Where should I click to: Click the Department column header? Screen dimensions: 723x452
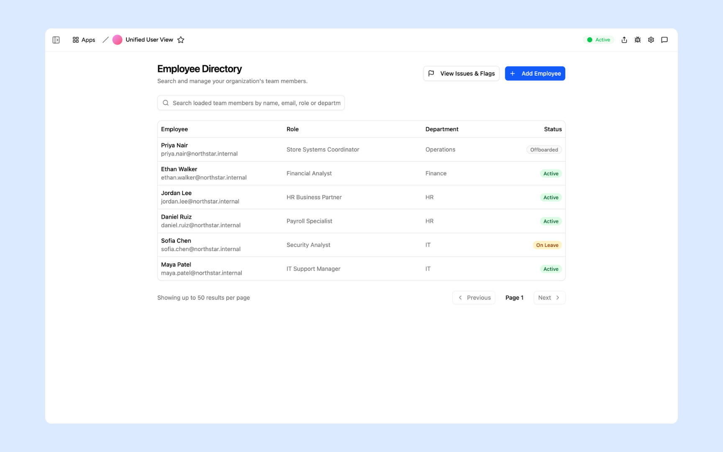[442, 129]
